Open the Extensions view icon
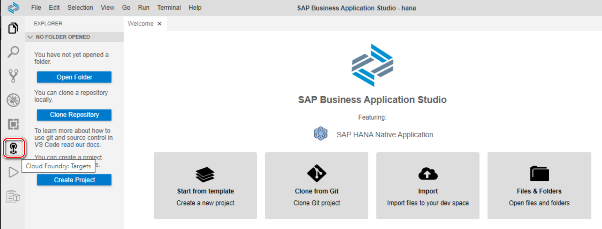The width and height of the screenshot is (602, 229). (x=13, y=124)
